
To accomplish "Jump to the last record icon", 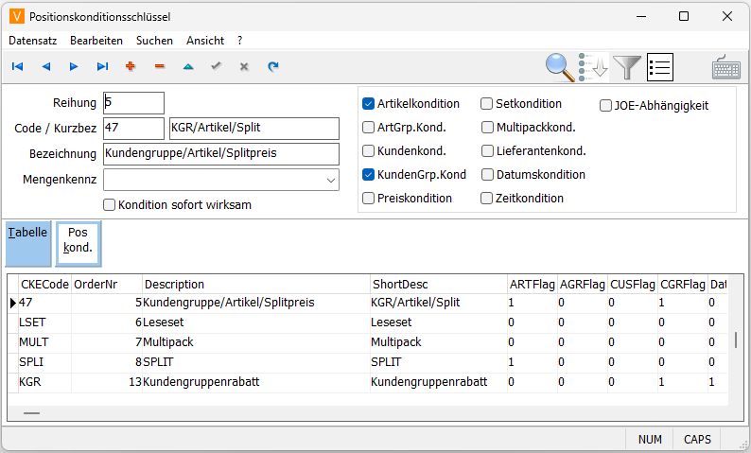I will pyautogui.click(x=102, y=67).
